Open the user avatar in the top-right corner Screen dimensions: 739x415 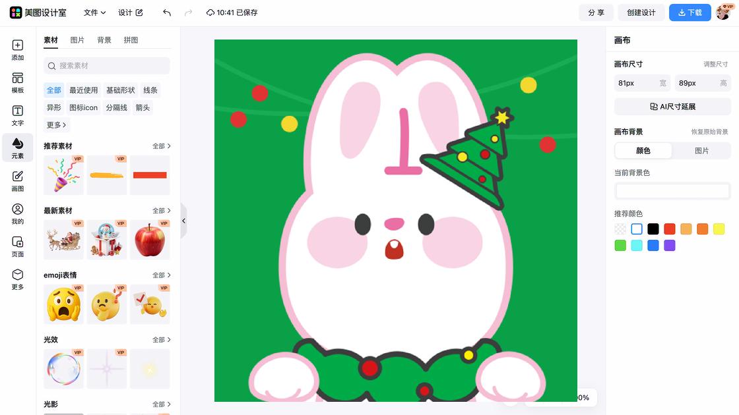click(x=724, y=13)
